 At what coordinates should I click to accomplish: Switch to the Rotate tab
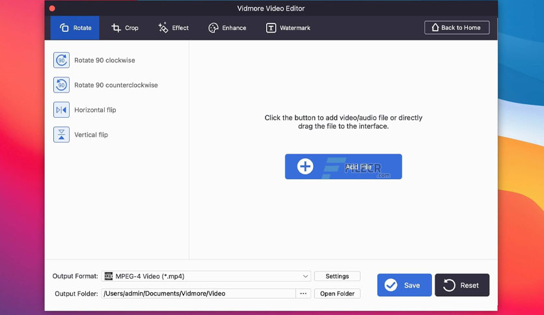pyautogui.click(x=75, y=28)
